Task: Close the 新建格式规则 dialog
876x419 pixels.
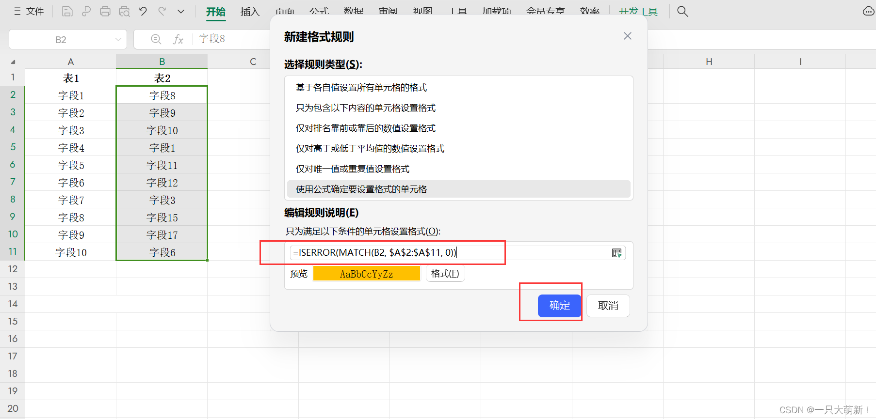Action: [628, 36]
